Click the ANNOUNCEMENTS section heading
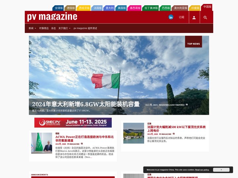Viewport: 238px width, 178px height. point(40,174)
